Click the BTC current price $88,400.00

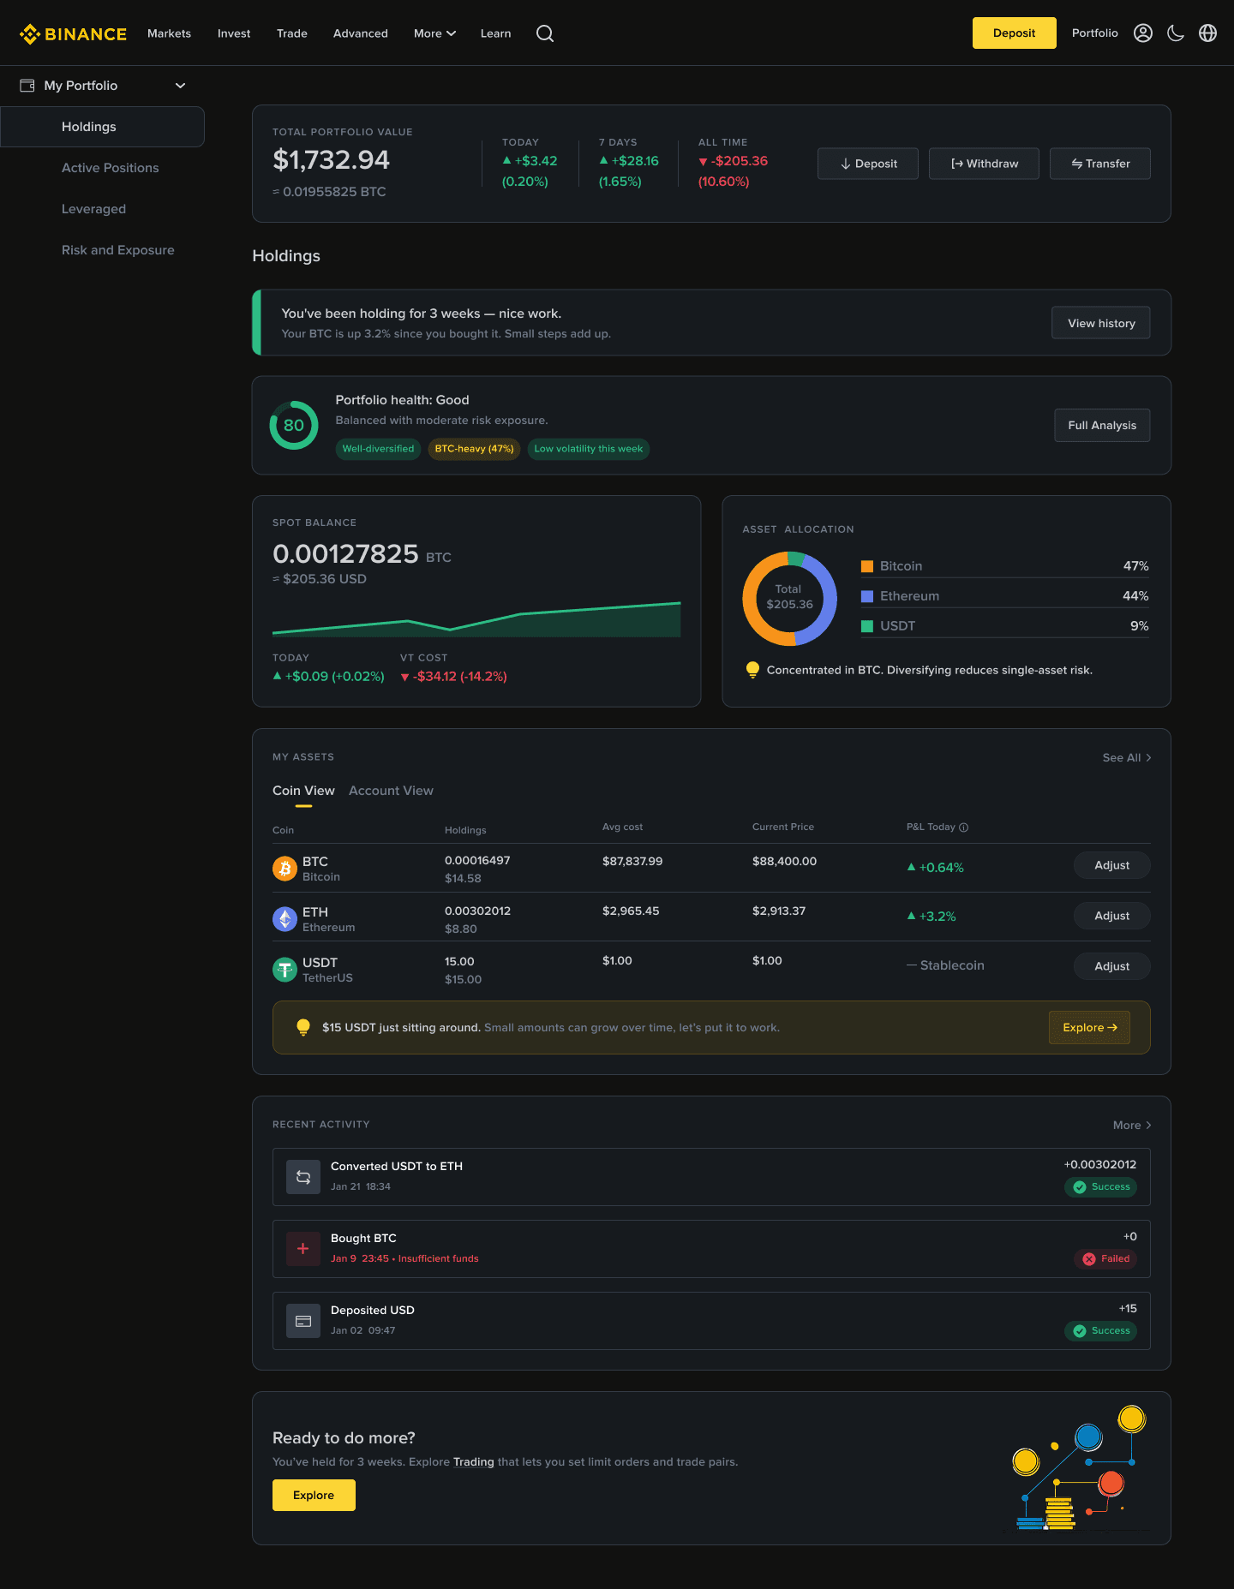[x=784, y=862]
